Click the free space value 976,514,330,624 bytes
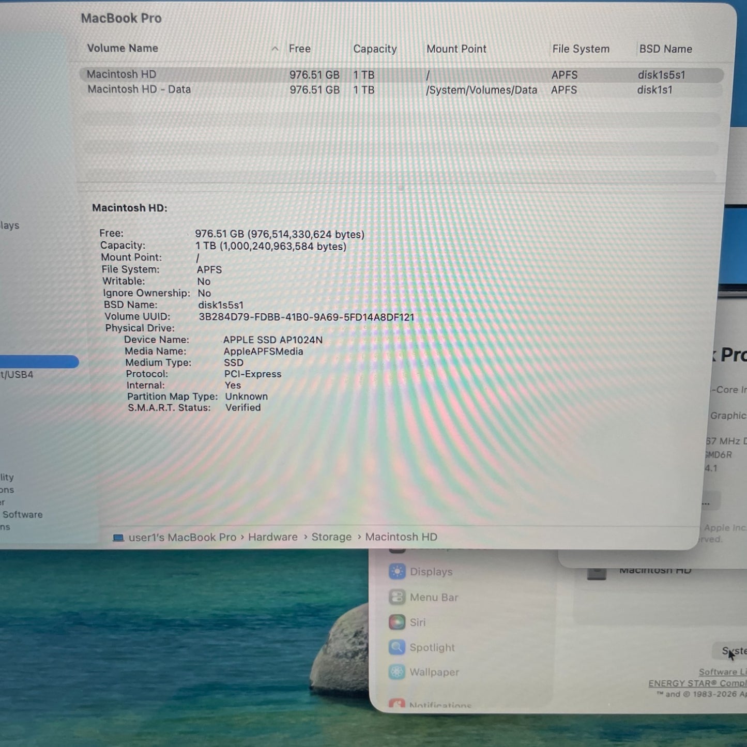Viewport: 747px width, 747px height. click(x=306, y=234)
